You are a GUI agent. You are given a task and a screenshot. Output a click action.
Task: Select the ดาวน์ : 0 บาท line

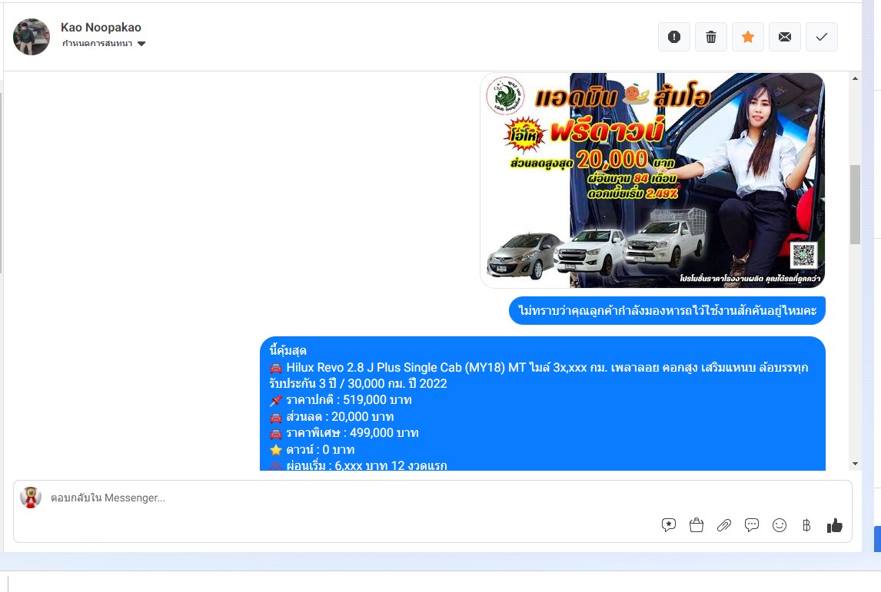point(312,449)
